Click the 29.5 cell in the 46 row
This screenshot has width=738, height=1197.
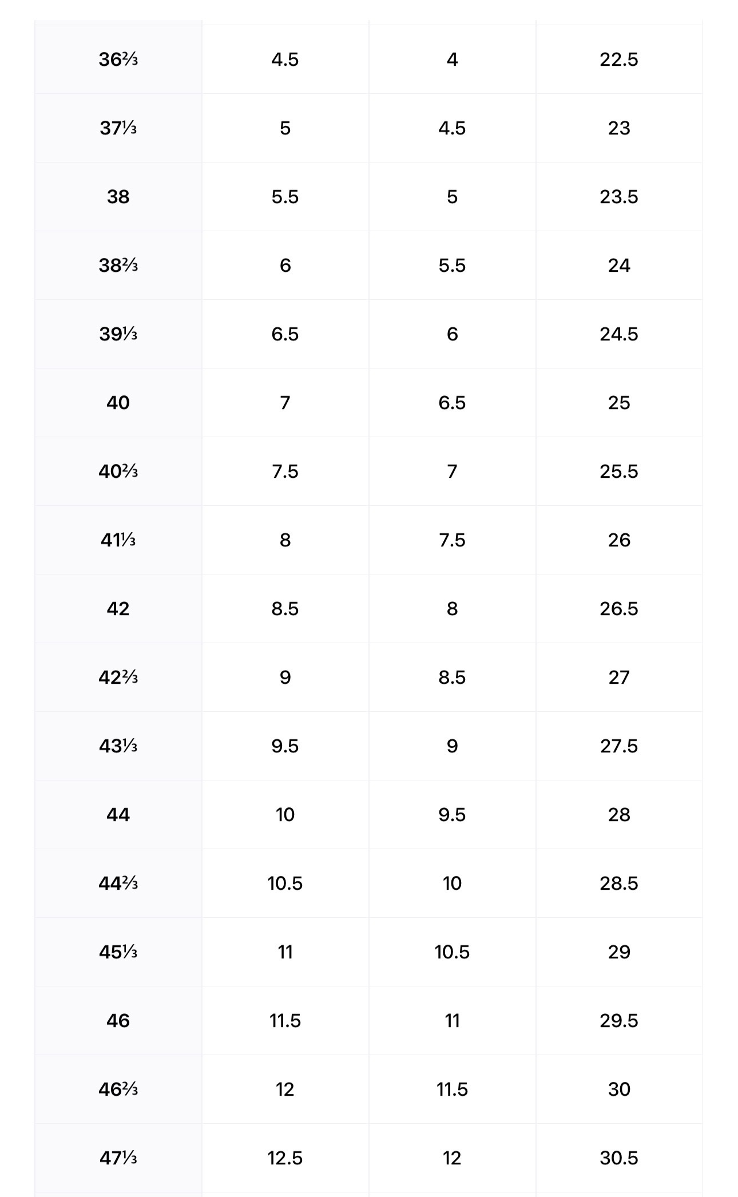[x=618, y=1021]
